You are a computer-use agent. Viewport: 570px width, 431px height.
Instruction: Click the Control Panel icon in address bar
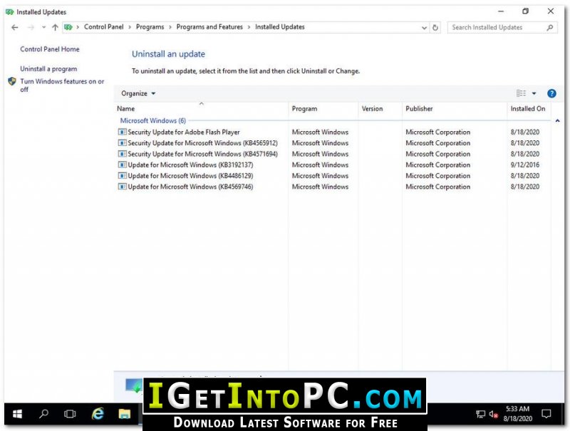point(68,27)
